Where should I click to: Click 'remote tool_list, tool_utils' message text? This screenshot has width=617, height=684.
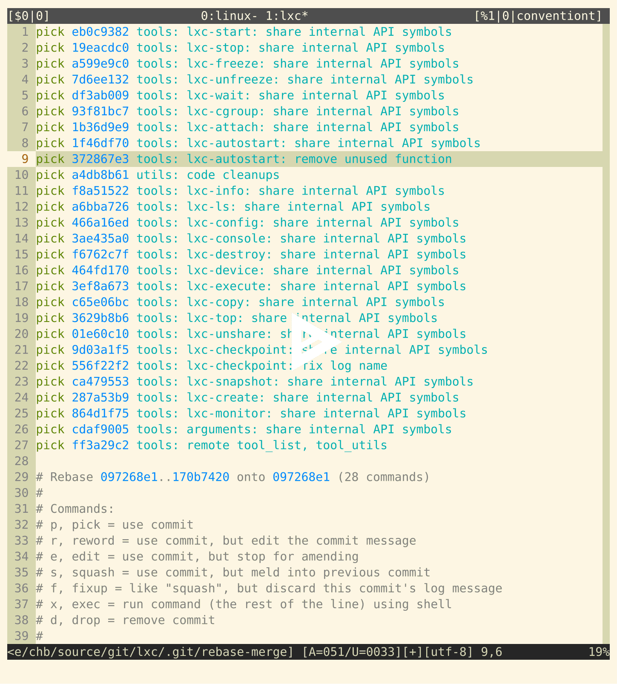point(287,445)
